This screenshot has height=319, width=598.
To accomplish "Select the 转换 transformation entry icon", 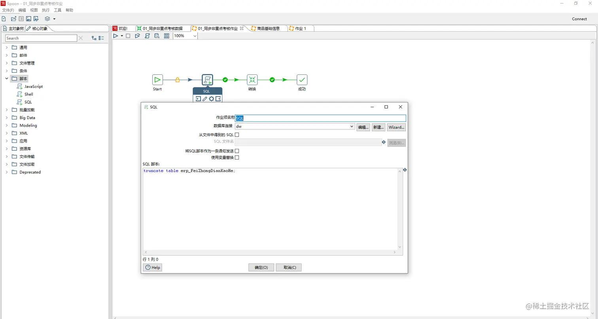I will pos(252,80).
